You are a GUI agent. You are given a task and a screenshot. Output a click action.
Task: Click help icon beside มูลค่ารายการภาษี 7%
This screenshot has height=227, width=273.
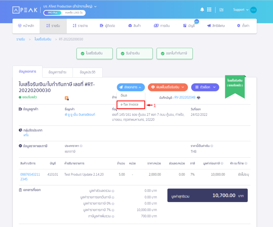(x=113, y=210)
